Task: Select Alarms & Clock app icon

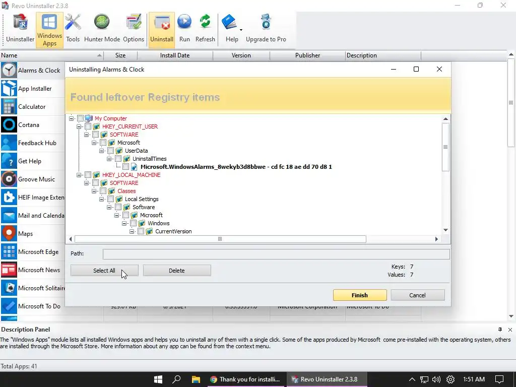Action: (x=9, y=70)
